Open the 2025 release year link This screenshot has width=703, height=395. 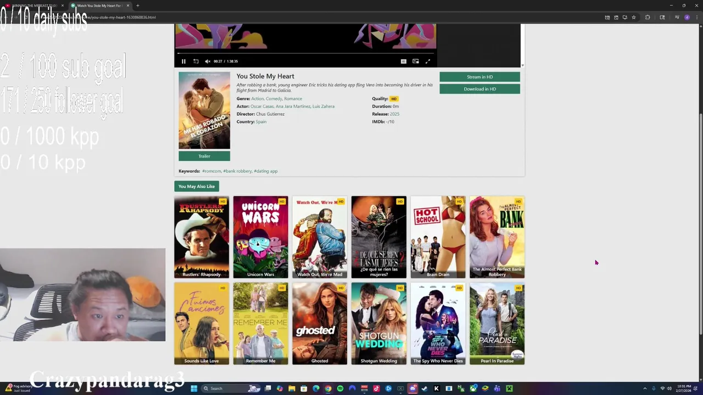point(394,114)
